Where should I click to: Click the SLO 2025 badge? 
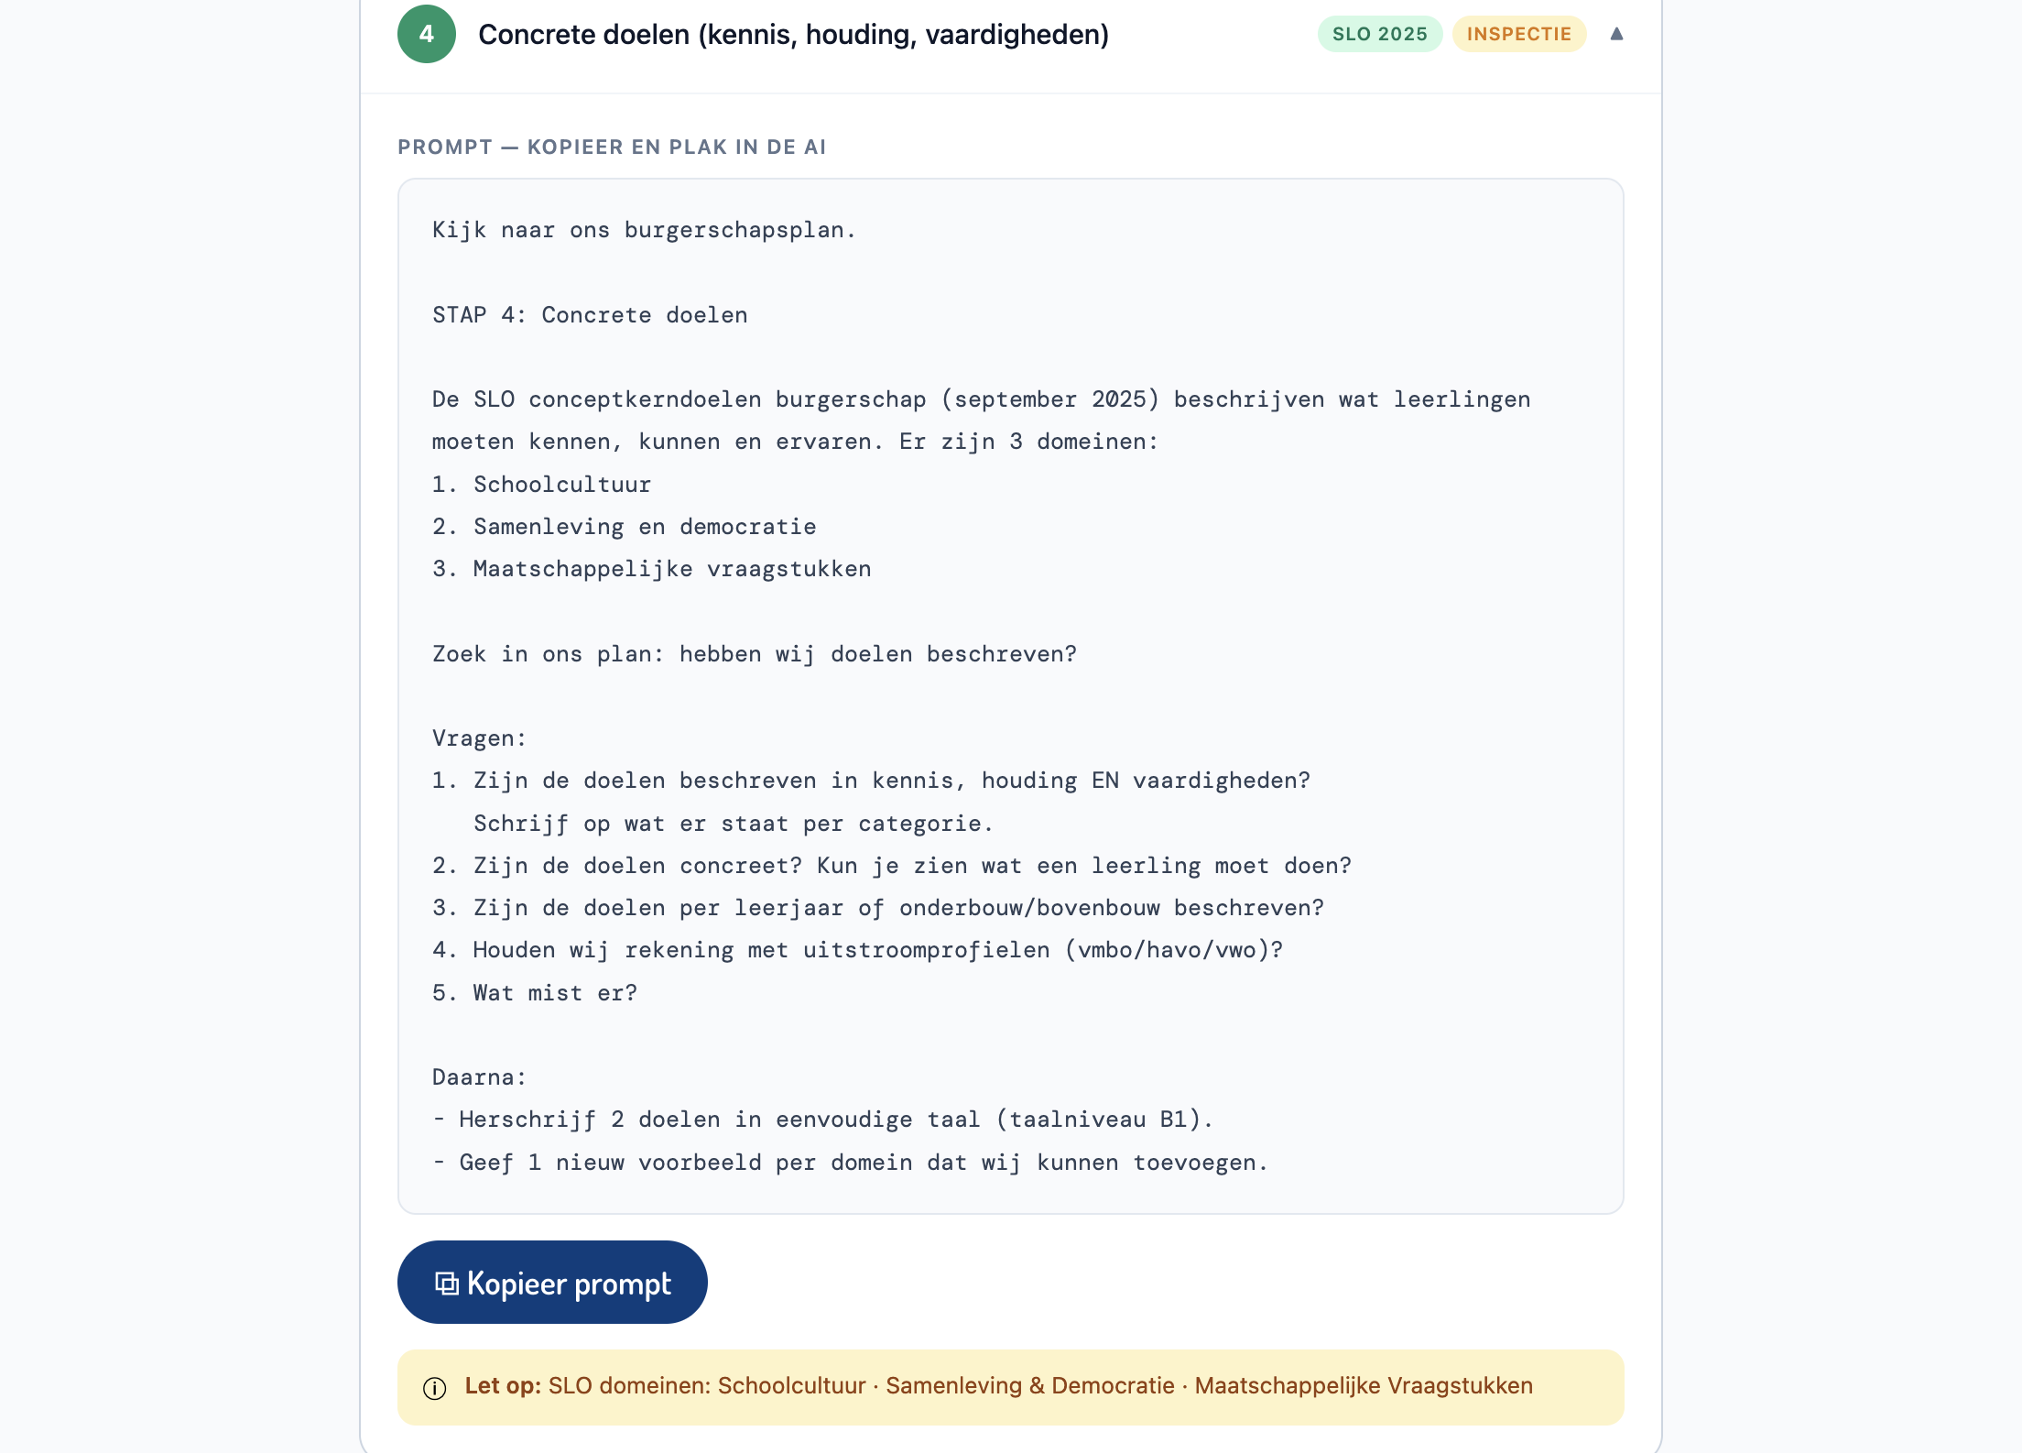(x=1379, y=34)
